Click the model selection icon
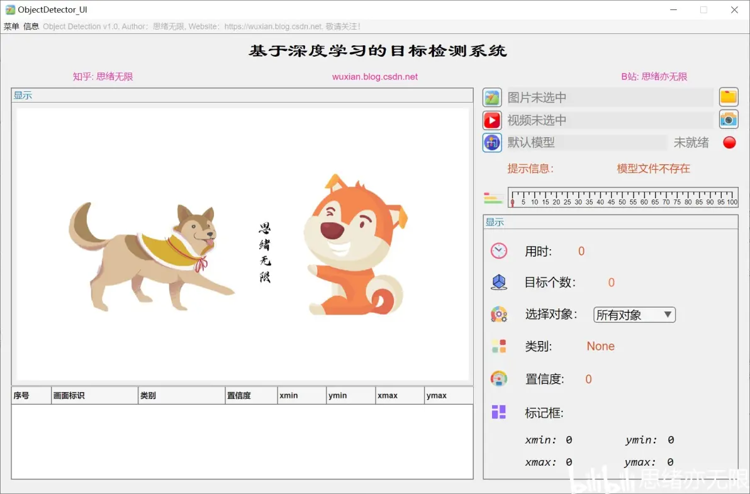This screenshot has height=494, width=750. [491, 142]
